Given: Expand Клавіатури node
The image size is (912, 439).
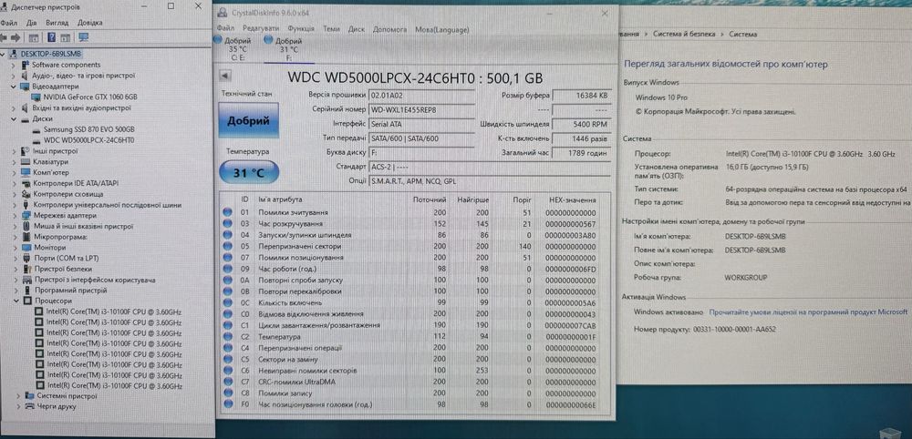Looking at the screenshot, I should (14, 162).
